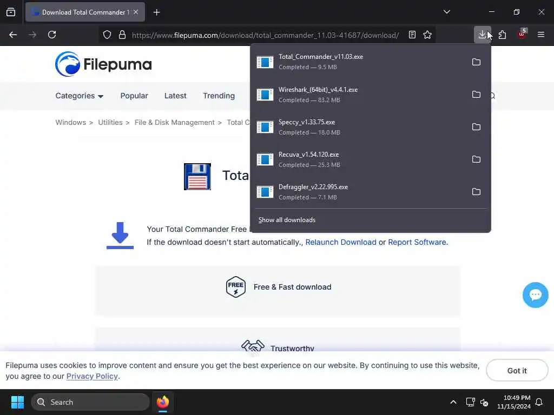The height and width of the screenshot is (415, 554).
Task: Open the uBlock Origin extension icon
Action: pyautogui.click(x=522, y=35)
